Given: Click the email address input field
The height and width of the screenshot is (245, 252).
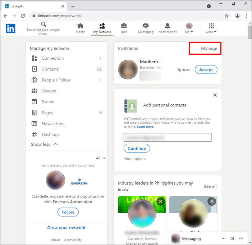Looking at the screenshot, I should (x=168, y=137).
